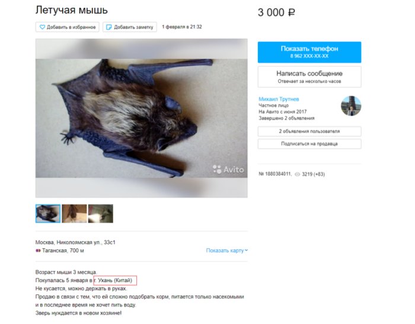Click the Avito watermark logo on photo

click(228, 169)
